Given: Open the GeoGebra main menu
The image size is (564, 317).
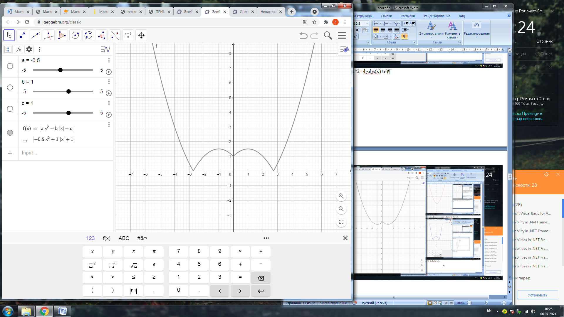Looking at the screenshot, I should pyautogui.click(x=342, y=36).
